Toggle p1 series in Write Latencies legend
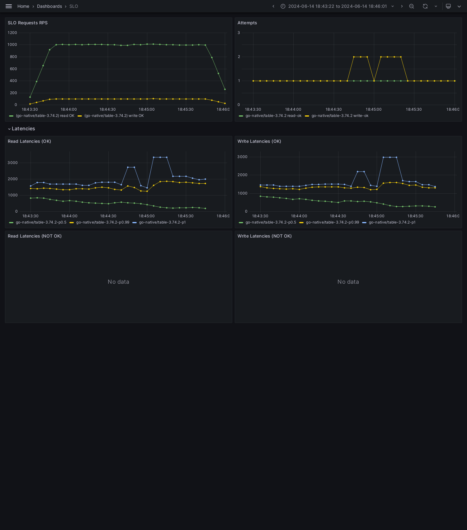The width and height of the screenshot is (467, 530). point(392,222)
